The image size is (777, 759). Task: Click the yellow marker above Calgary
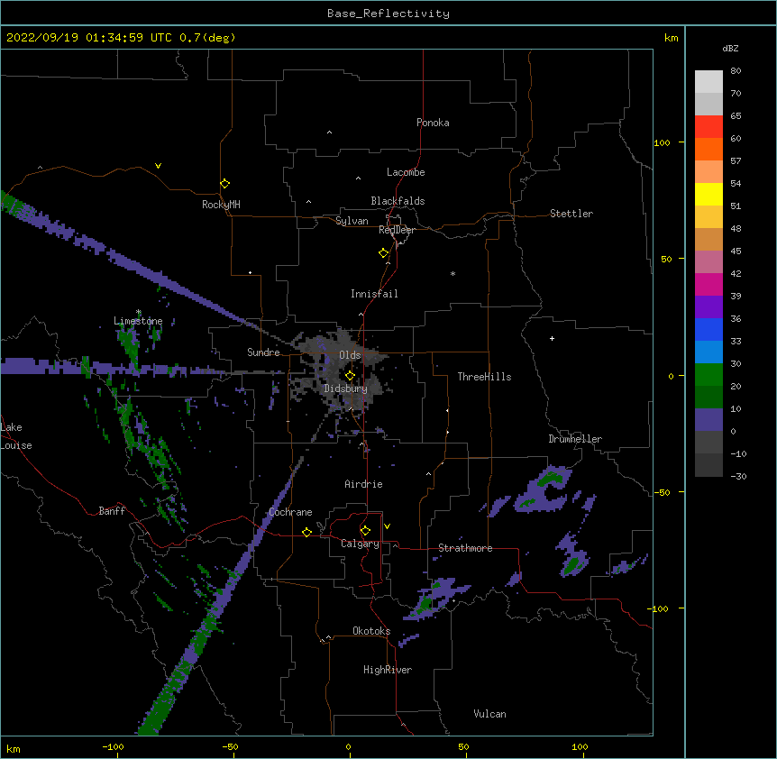click(x=365, y=531)
